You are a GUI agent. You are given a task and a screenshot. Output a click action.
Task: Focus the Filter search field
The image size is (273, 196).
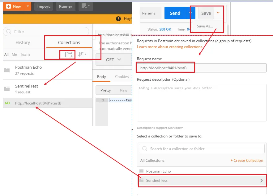click(x=46, y=31)
